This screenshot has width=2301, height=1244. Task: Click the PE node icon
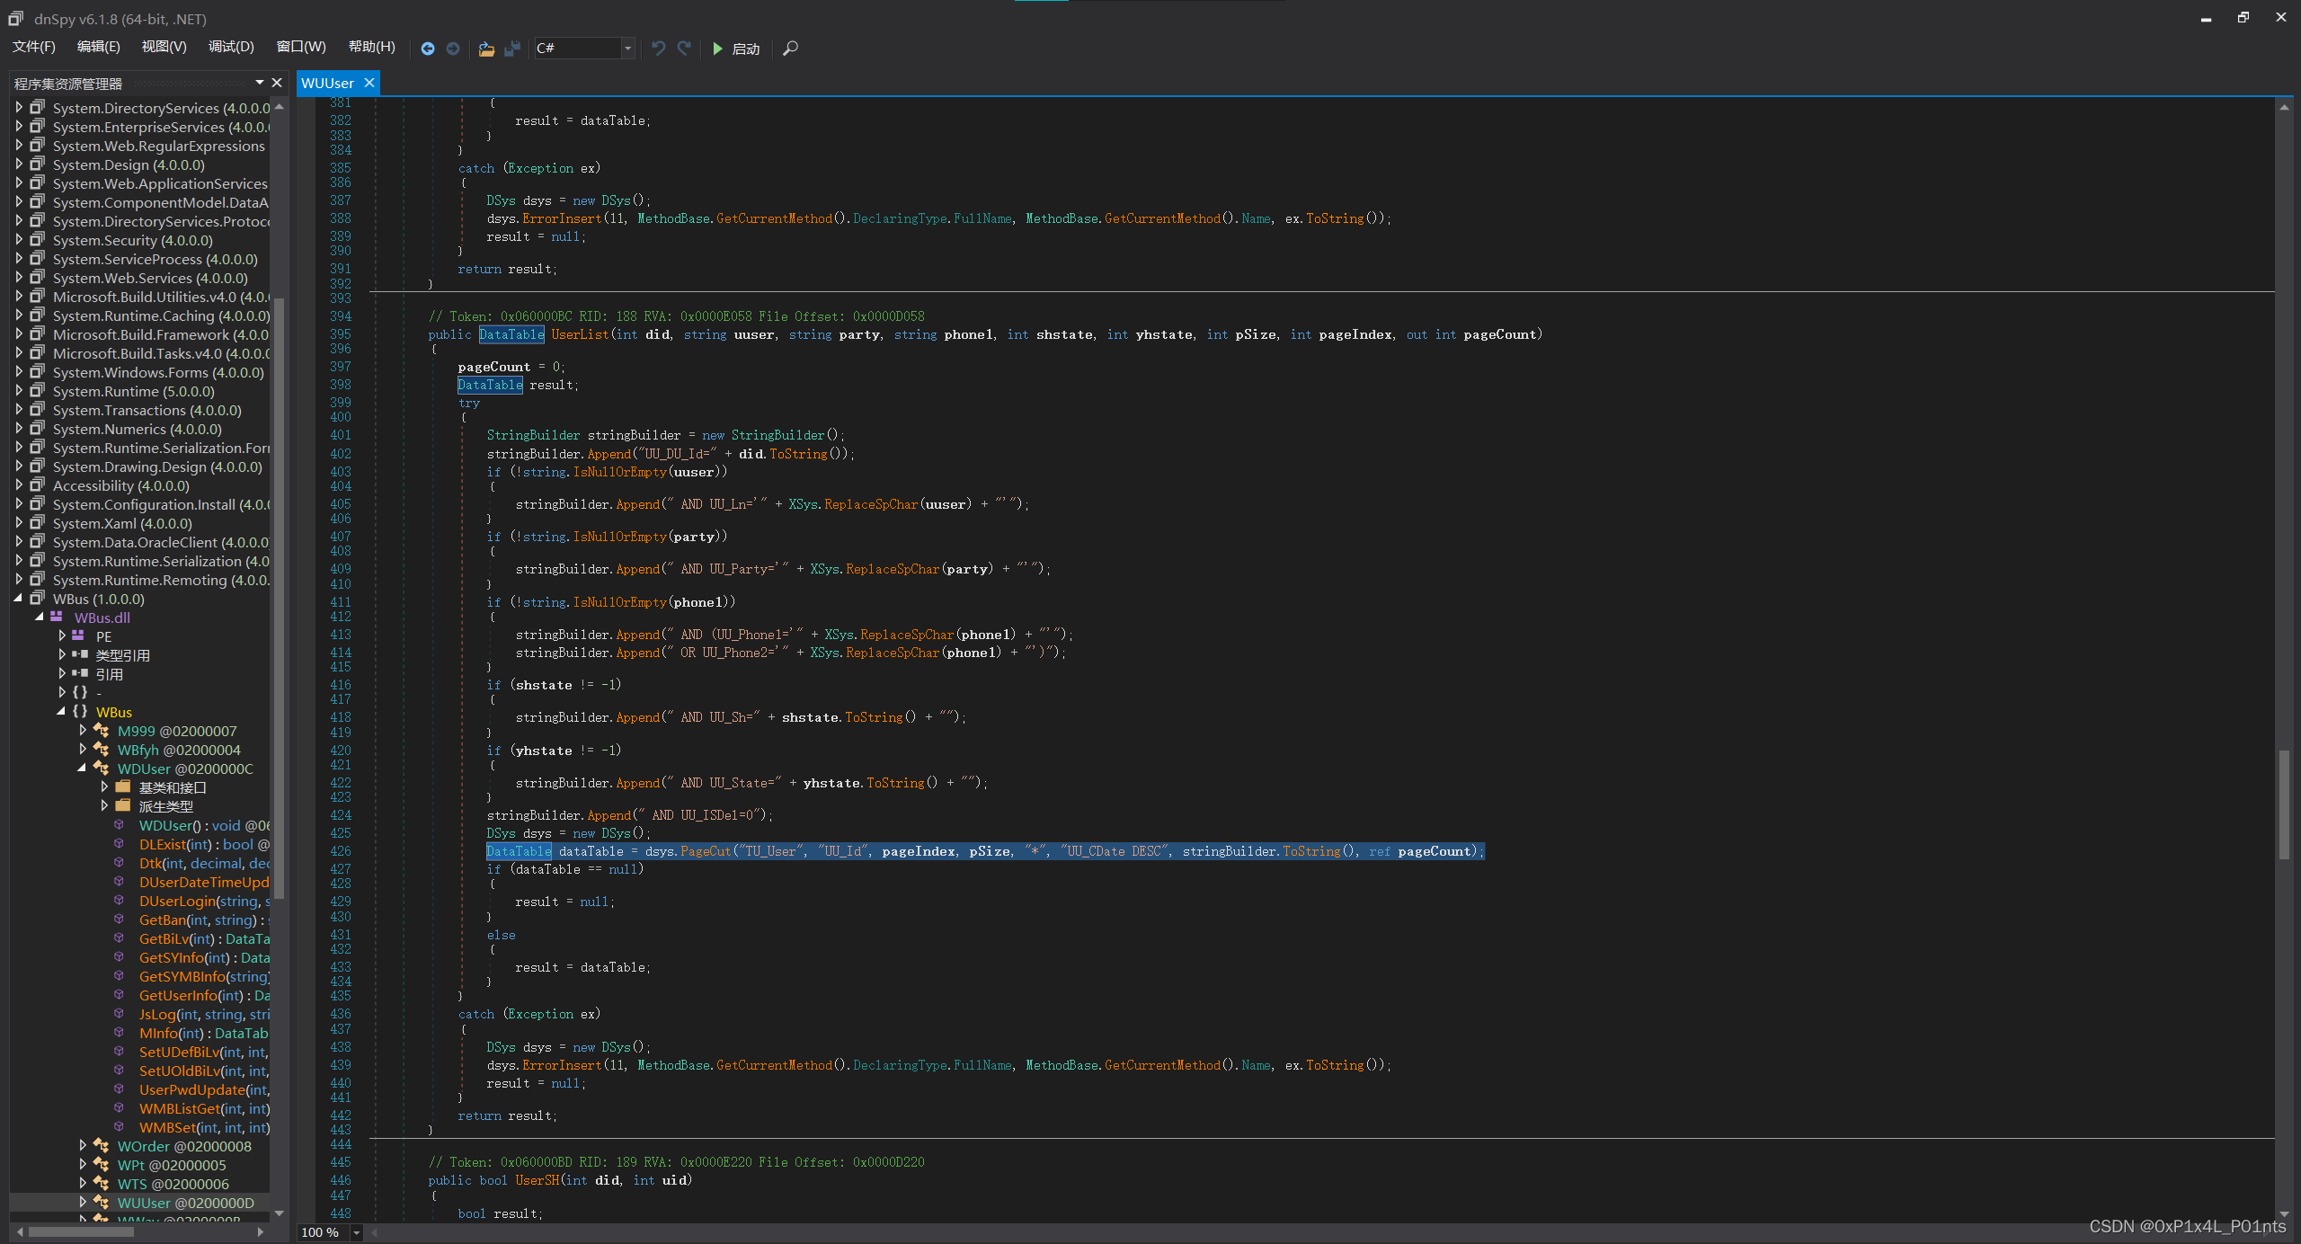(78, 635)
